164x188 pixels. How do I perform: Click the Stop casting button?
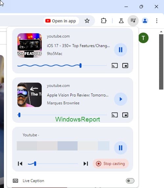click(111, 164)
